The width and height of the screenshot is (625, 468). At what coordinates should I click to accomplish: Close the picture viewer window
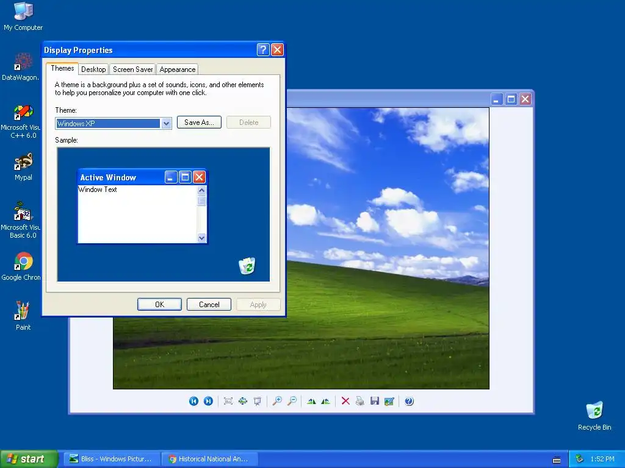tap(526, 99)
